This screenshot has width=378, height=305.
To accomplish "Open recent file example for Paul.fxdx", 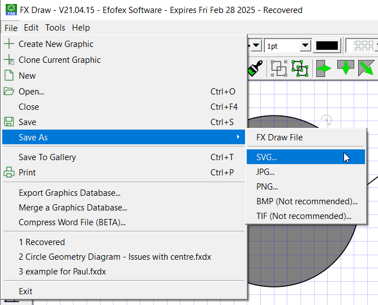I will 123,272.
